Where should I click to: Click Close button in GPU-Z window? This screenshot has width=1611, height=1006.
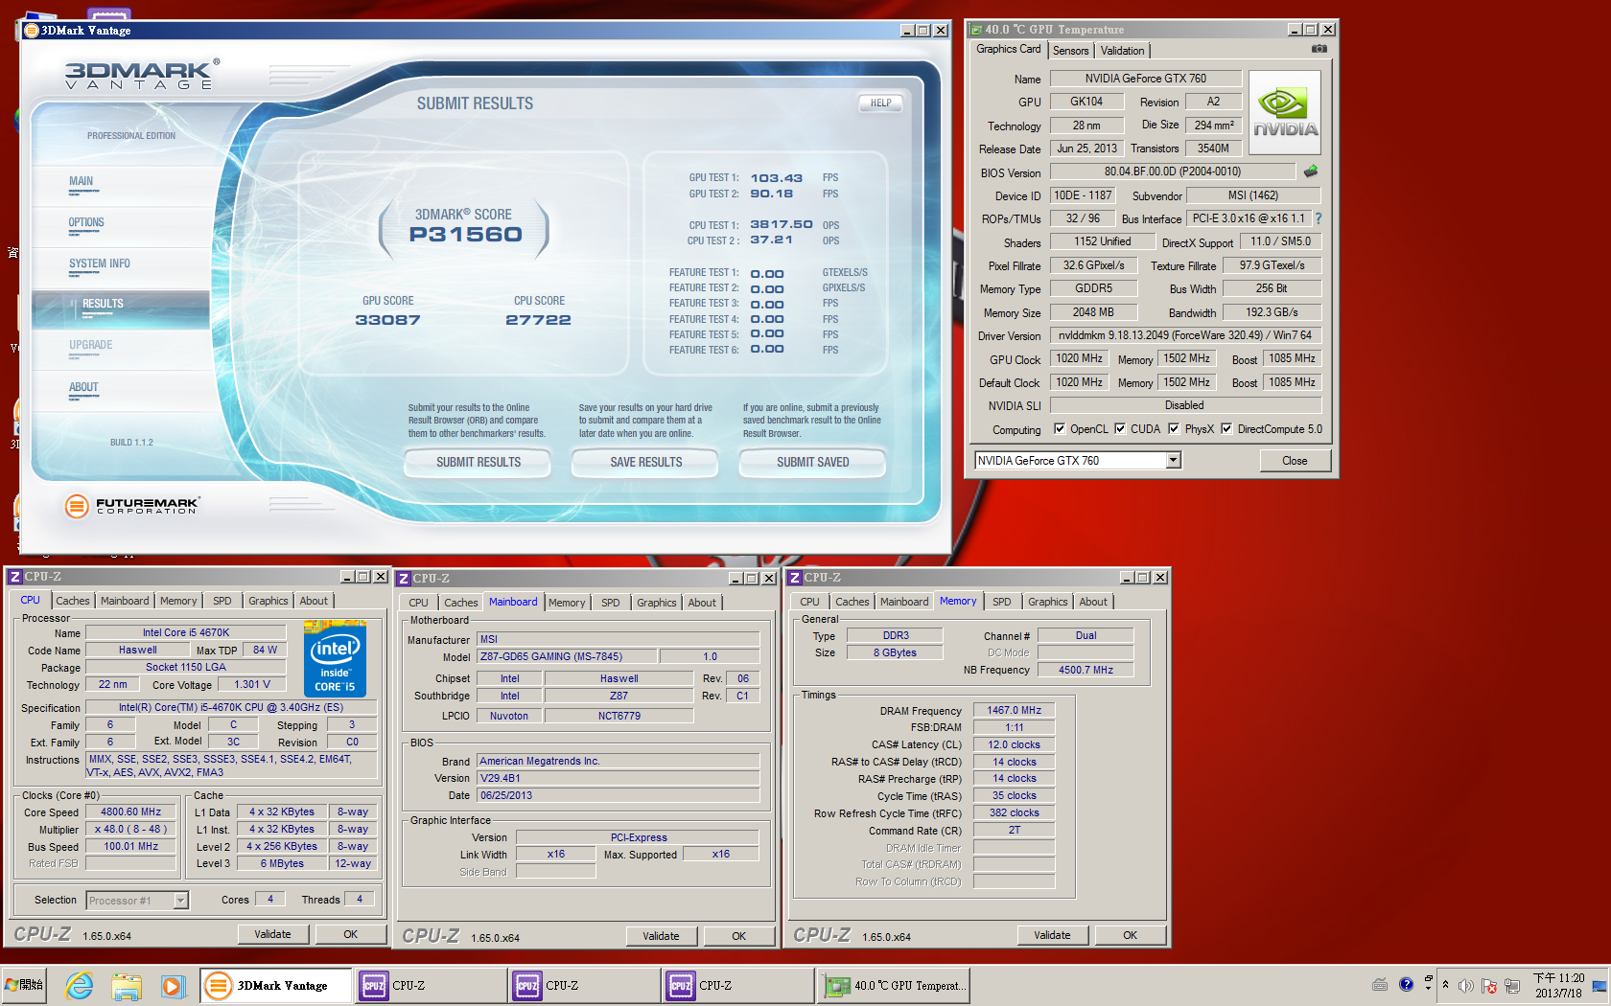point(1295,461)
